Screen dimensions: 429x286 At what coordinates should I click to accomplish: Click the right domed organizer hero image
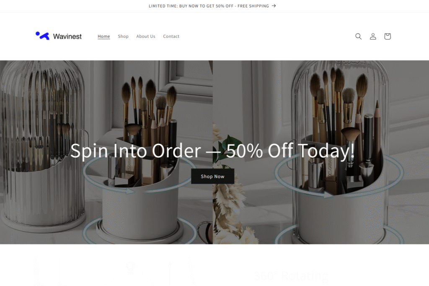pos(320,152)
